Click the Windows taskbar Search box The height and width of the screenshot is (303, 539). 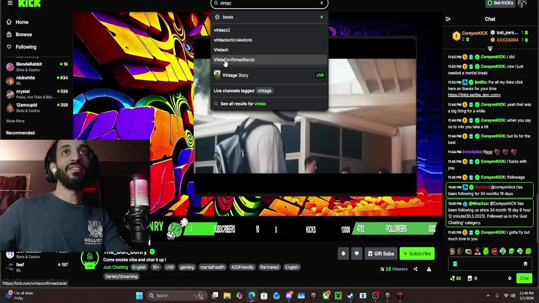[x=177, y=296]
